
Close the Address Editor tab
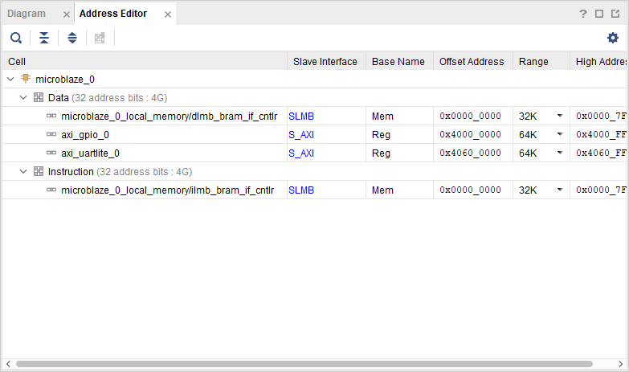click(168, 14)
